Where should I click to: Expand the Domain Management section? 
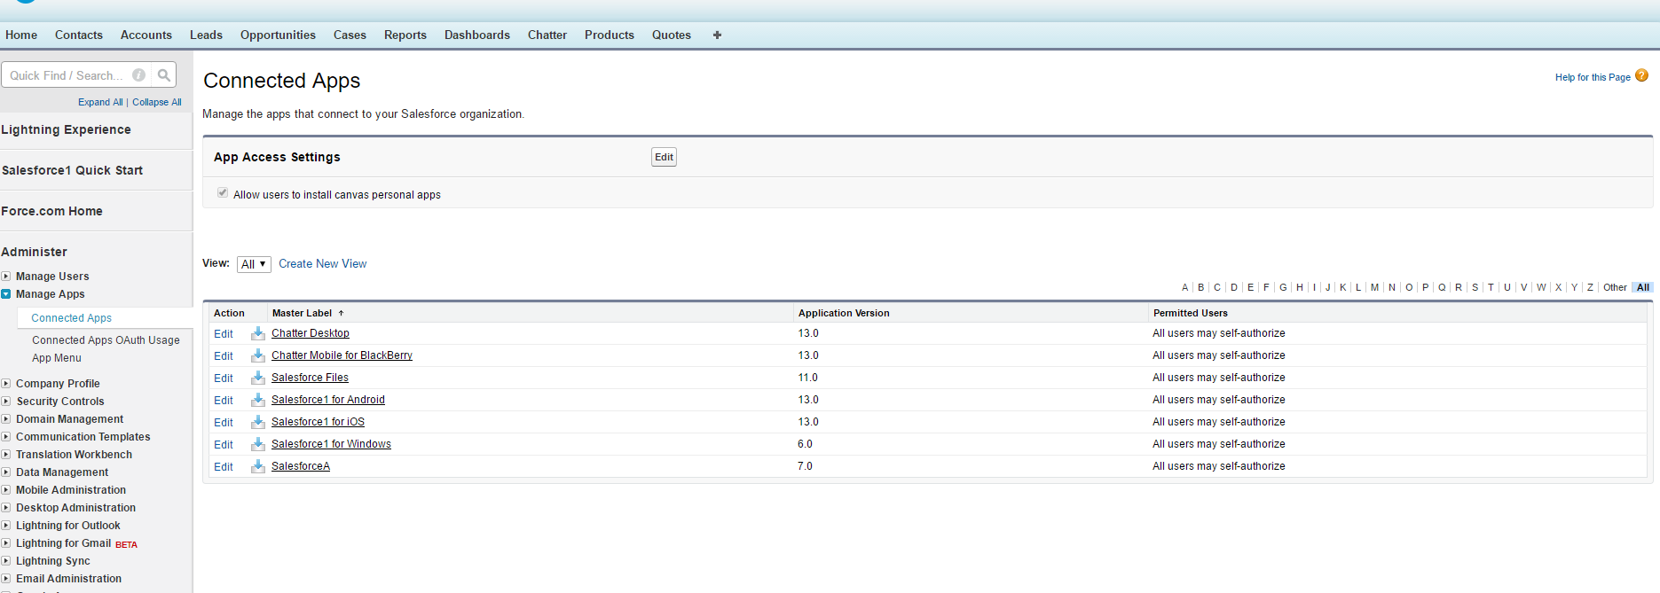click(x=6, y=419)
